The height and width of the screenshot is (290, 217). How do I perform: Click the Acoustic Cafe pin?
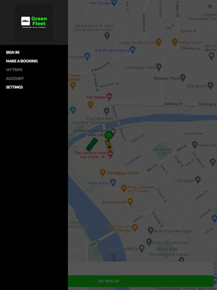pyautogui.click(x=130, y=202)
